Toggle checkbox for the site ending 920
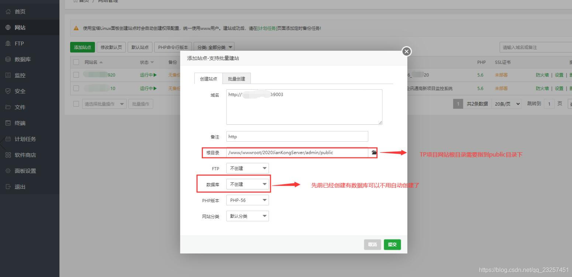572x277 pixels. [76, 75]
